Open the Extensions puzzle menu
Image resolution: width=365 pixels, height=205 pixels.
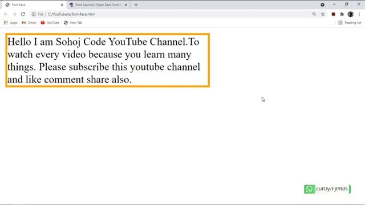(x=342, y=14)
